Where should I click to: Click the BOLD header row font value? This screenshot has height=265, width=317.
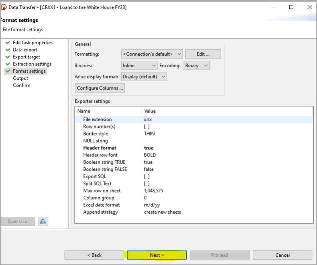(x=150, y=155)
